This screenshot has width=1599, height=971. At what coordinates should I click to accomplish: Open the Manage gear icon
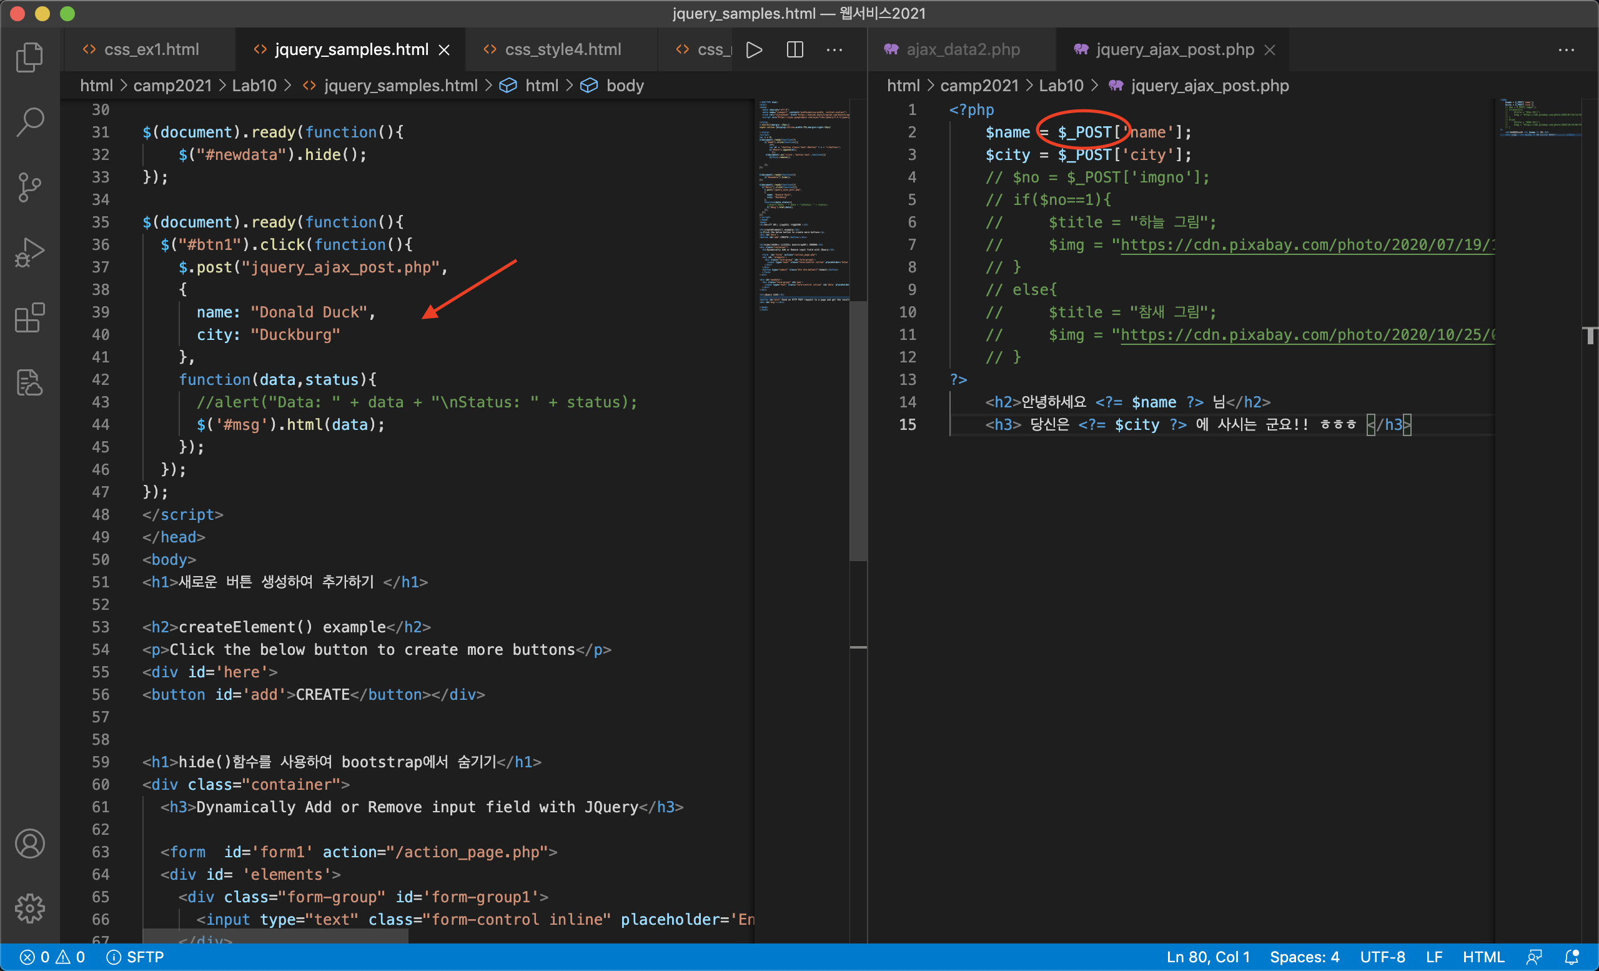pyautogui.click(x=30, y=908)
